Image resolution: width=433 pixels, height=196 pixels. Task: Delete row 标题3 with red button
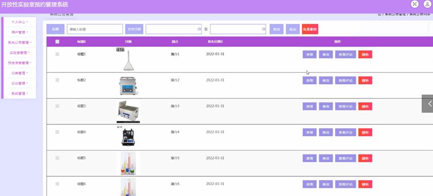coord(365,107)
